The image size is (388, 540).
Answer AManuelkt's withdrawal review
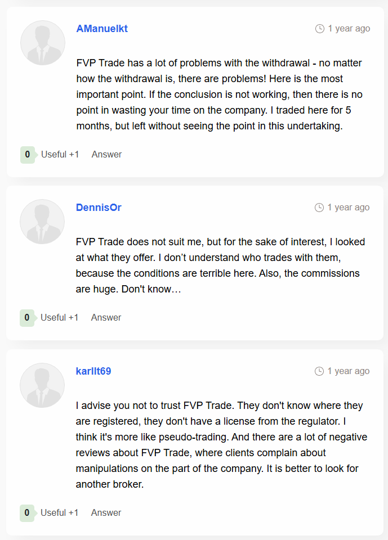(106, 154)
